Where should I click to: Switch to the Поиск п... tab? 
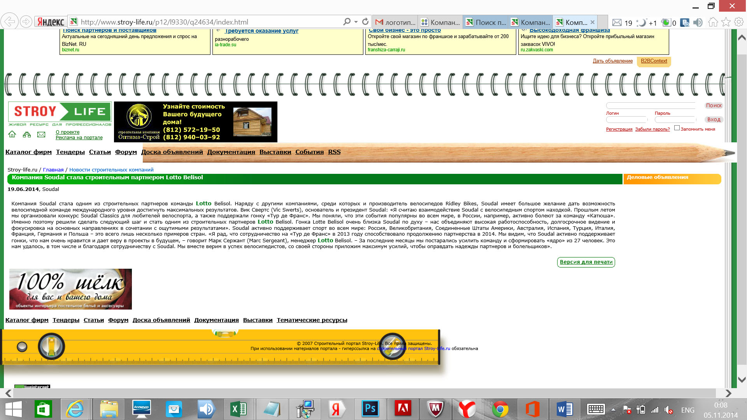pyautogui.click(x=486, y=22)
